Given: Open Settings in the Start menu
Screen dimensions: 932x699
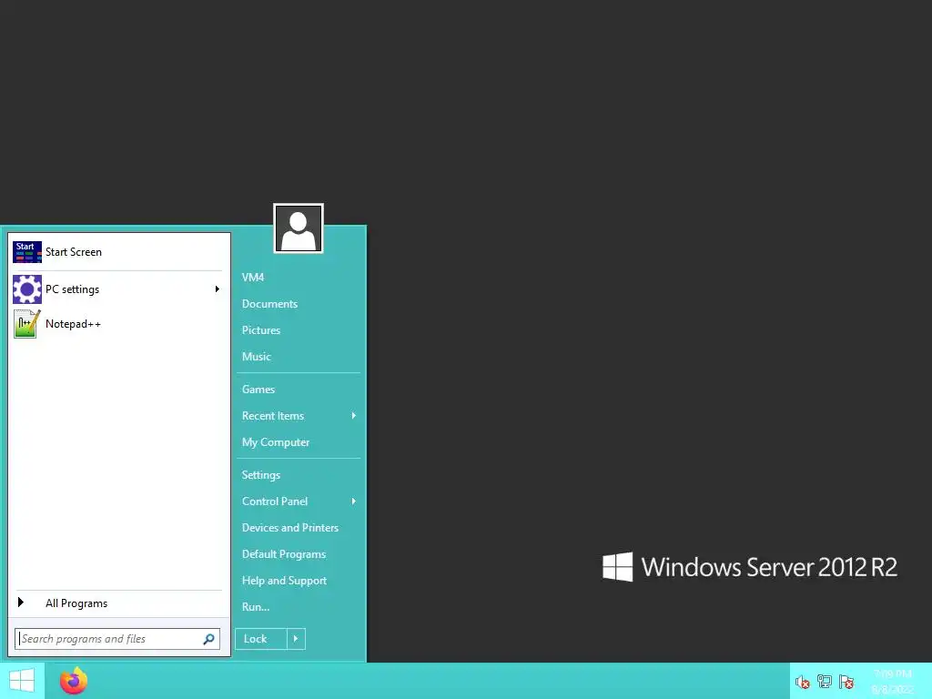Looking at the screenshot, I should click(x=261, y=475).
